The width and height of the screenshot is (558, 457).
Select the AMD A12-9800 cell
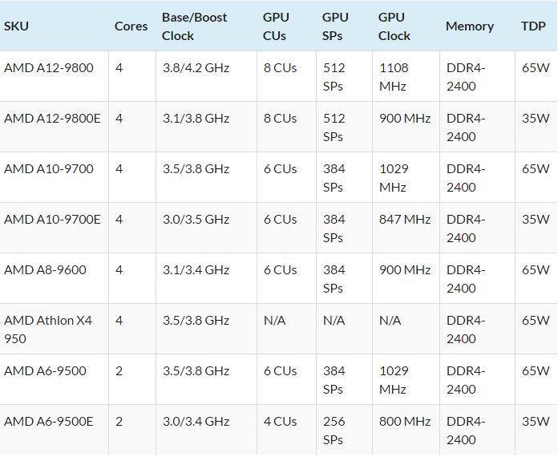(x=48, y=68)
